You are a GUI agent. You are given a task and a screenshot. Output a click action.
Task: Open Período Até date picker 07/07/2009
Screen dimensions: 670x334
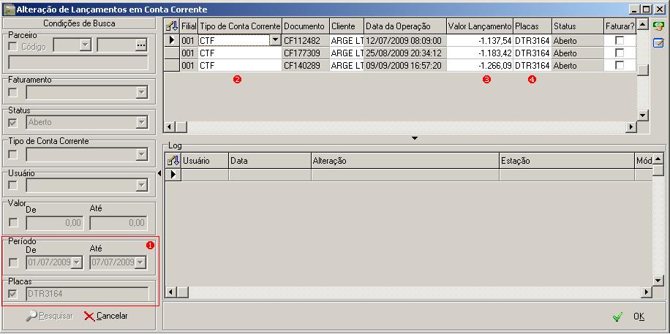[x=140, y=262]
